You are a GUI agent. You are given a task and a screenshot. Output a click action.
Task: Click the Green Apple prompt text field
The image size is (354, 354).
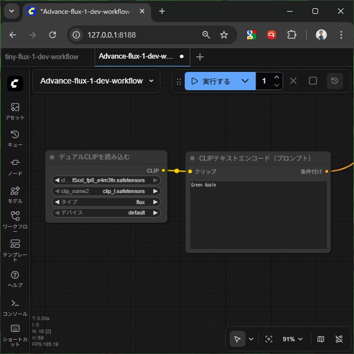point(258,216)
